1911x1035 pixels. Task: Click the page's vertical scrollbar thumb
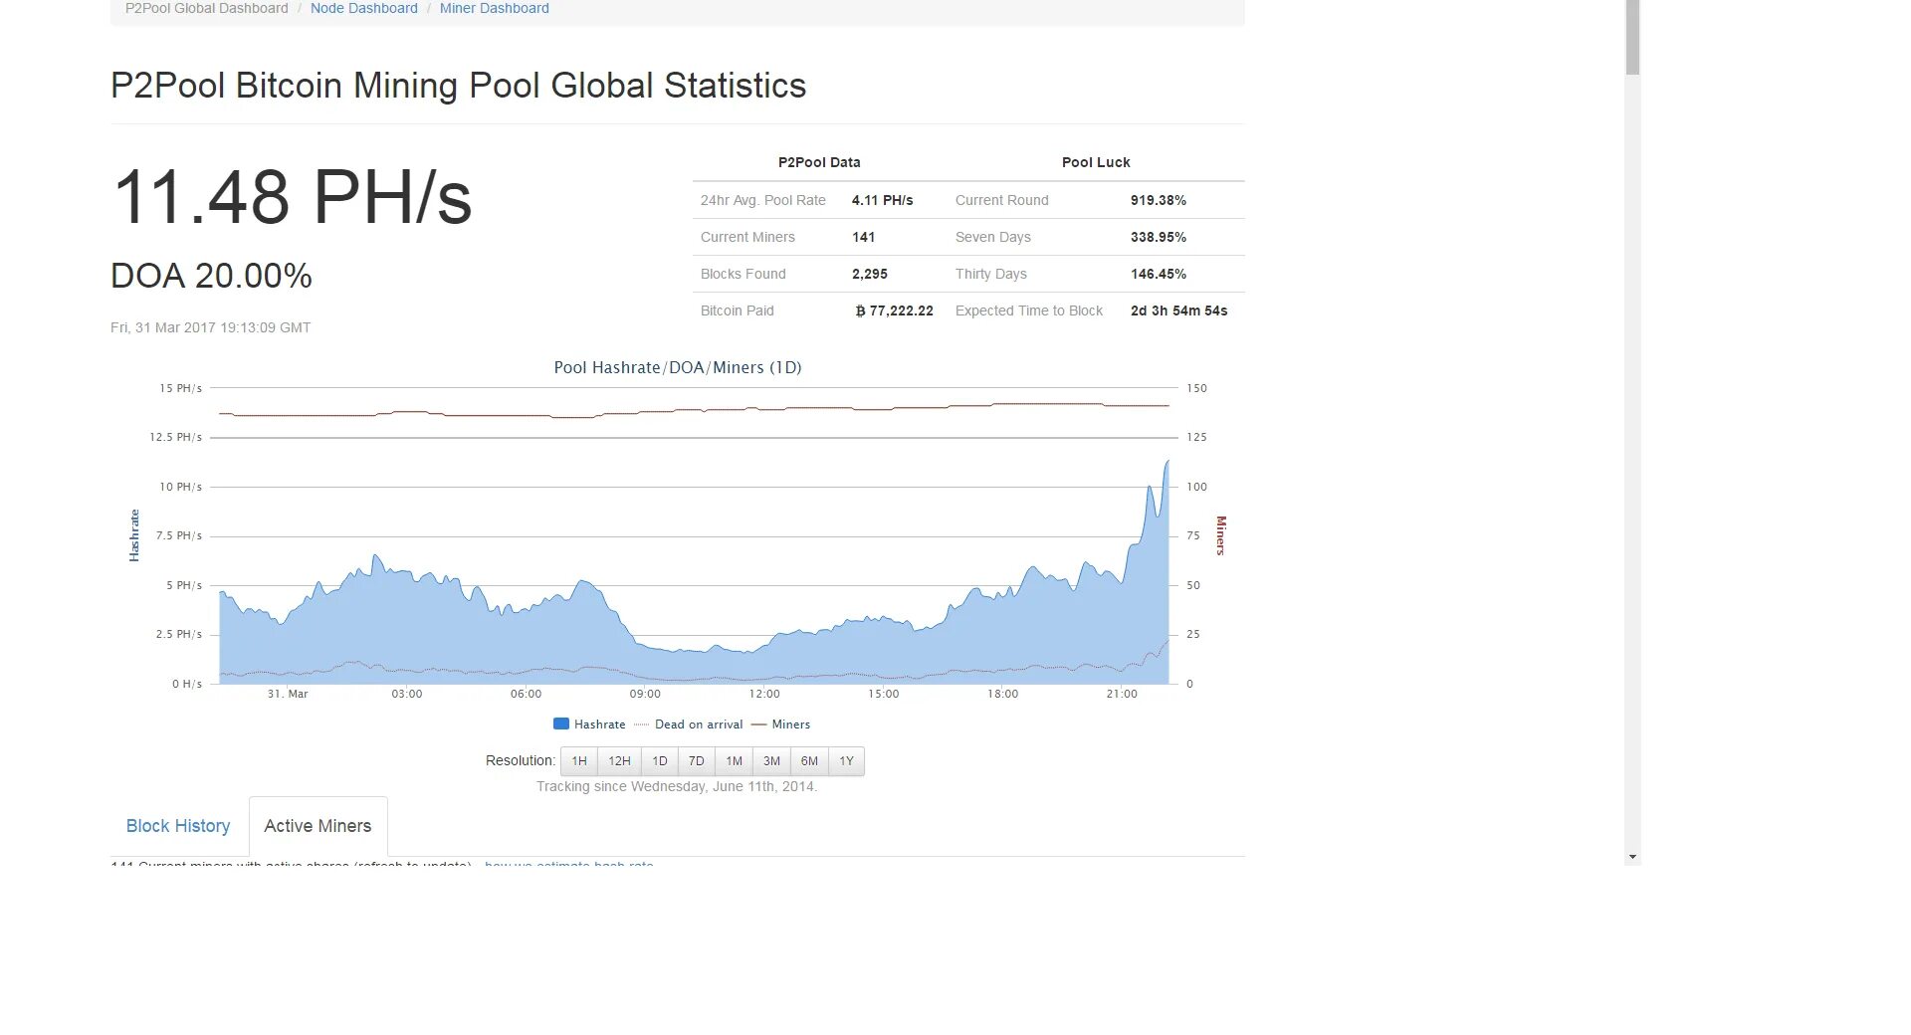[x=1632, y=38]
